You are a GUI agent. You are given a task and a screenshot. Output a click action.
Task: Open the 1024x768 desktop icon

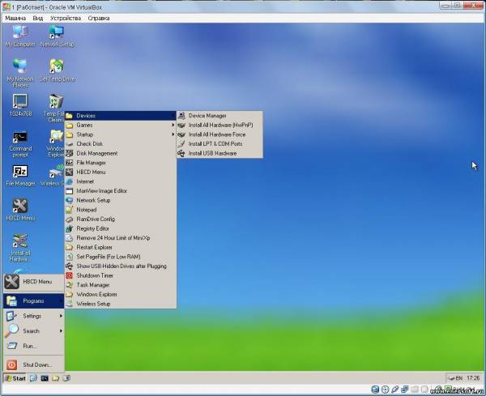click(x=20, y=105)
